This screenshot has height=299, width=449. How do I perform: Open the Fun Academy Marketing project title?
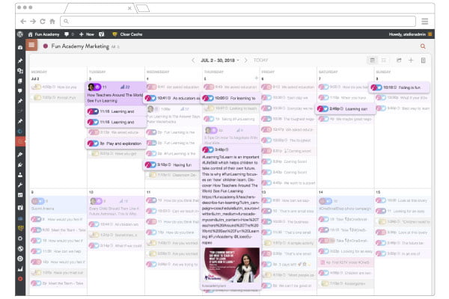(80, 46)
